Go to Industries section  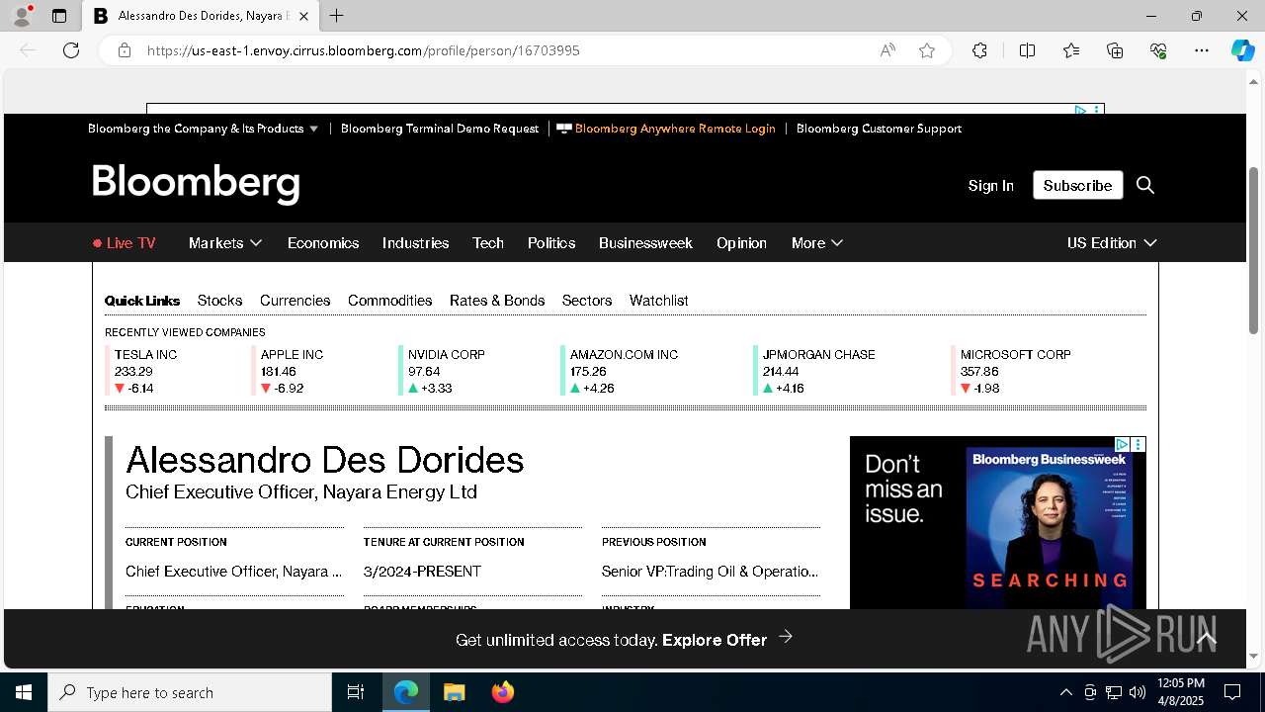415,243
